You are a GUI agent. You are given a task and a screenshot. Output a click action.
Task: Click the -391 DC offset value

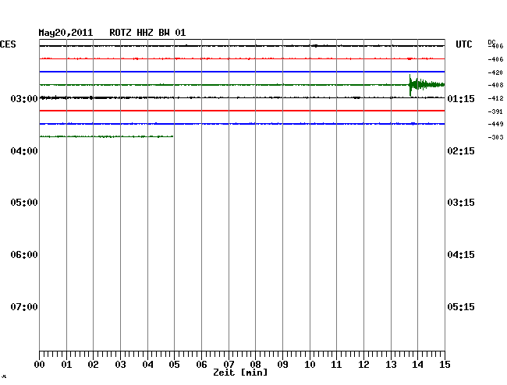[x=495, y=111]
